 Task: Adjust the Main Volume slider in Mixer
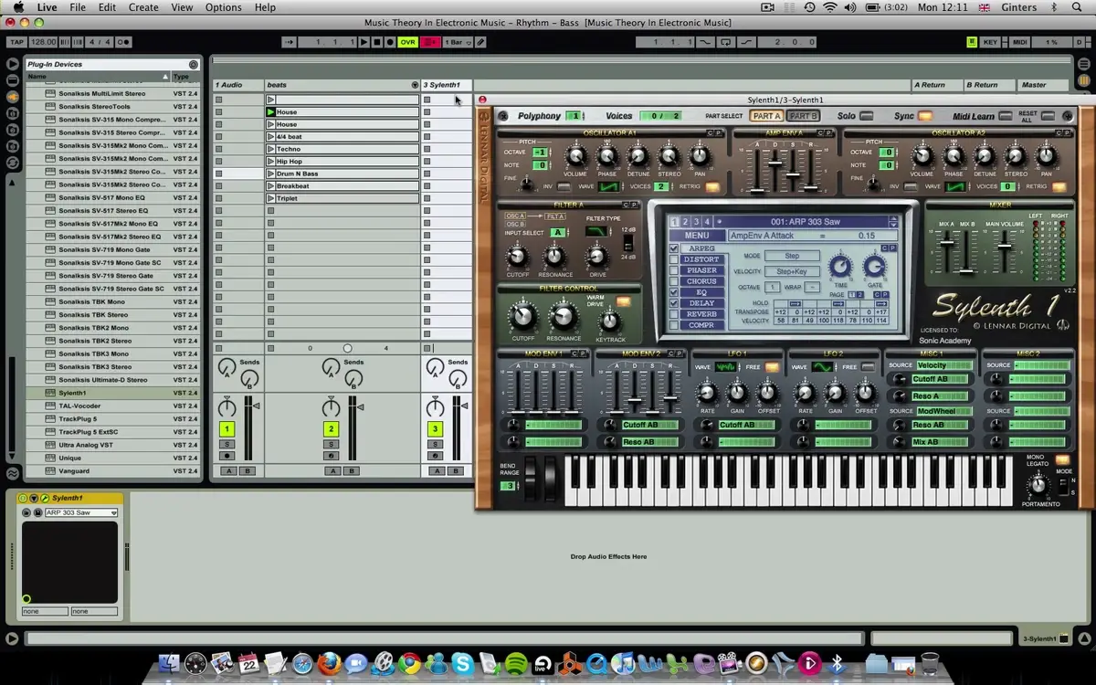pyautogui.click(x=1004, y=247)
